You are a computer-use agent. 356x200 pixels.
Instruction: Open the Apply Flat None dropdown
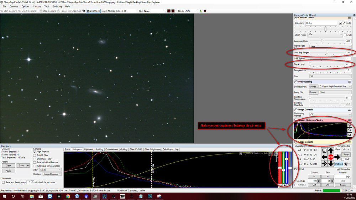[x=335, y=92]
